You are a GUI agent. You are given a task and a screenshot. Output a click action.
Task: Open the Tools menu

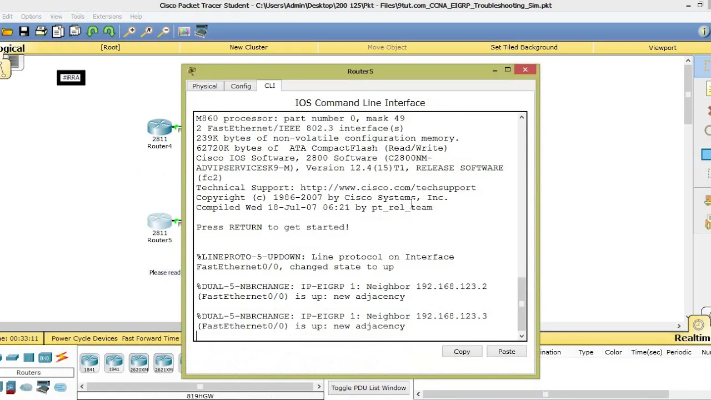point(78,17)
